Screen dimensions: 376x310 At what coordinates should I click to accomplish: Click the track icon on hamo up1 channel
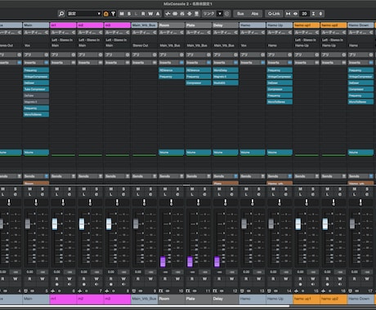(x=296, y=291)
